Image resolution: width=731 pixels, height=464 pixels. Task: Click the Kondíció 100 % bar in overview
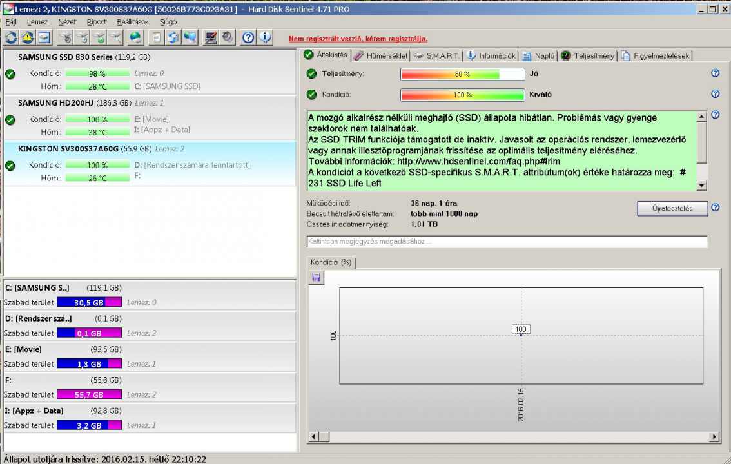(462, 95)
